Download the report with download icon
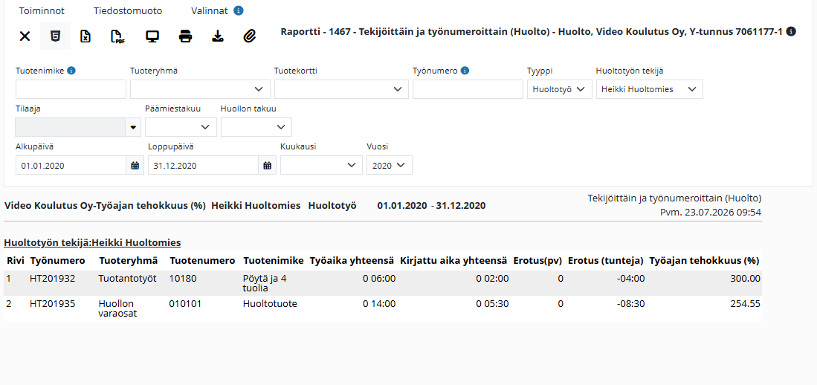The width and height of the screenshot is (817, 385). pyautogui.click(x=218, y=36)
